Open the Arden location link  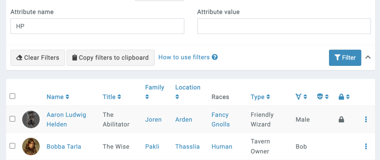click(x=184, y=119)
